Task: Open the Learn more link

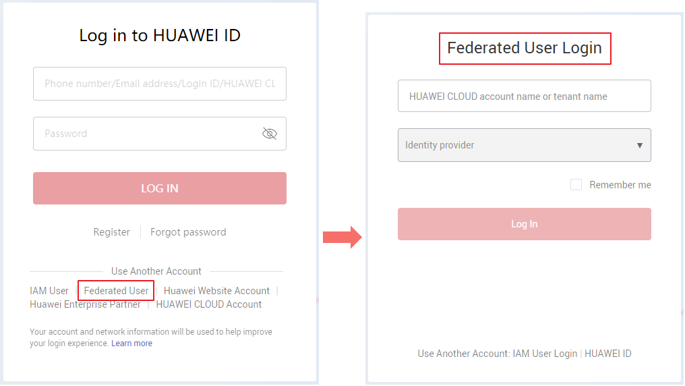Action: pos(132,343)
